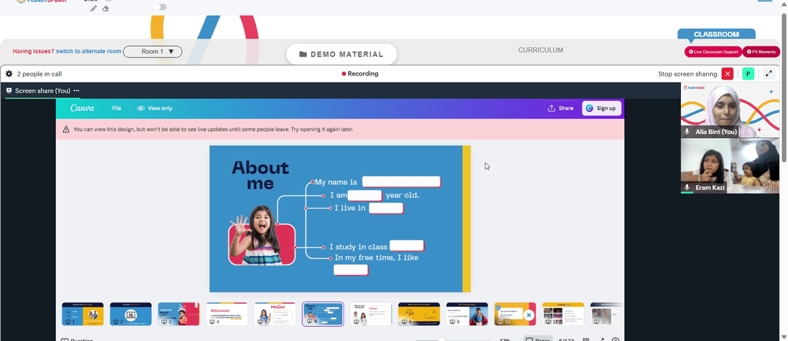Select the eraser tool
Viewport: 788px width, 341px height.
[106, 9]
